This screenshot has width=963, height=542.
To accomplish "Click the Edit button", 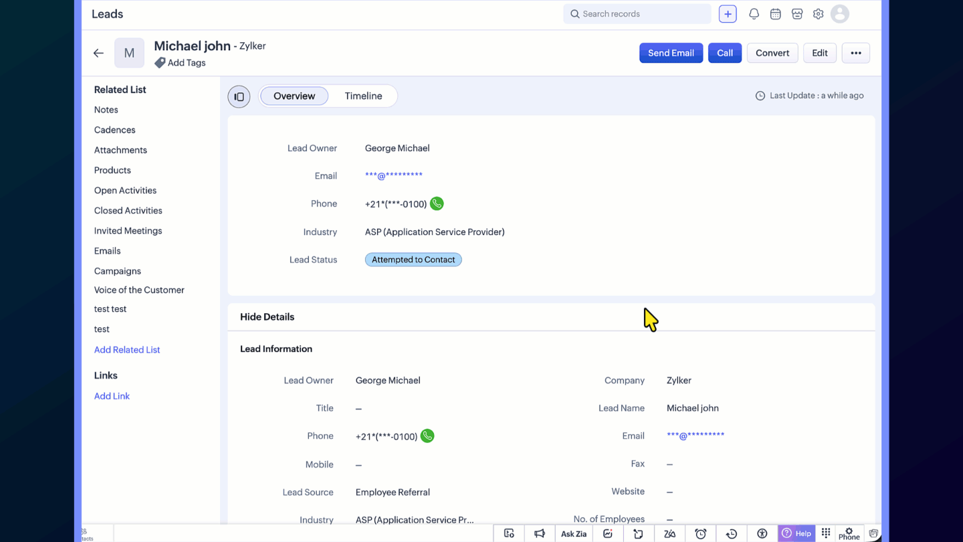I will 820,53.
